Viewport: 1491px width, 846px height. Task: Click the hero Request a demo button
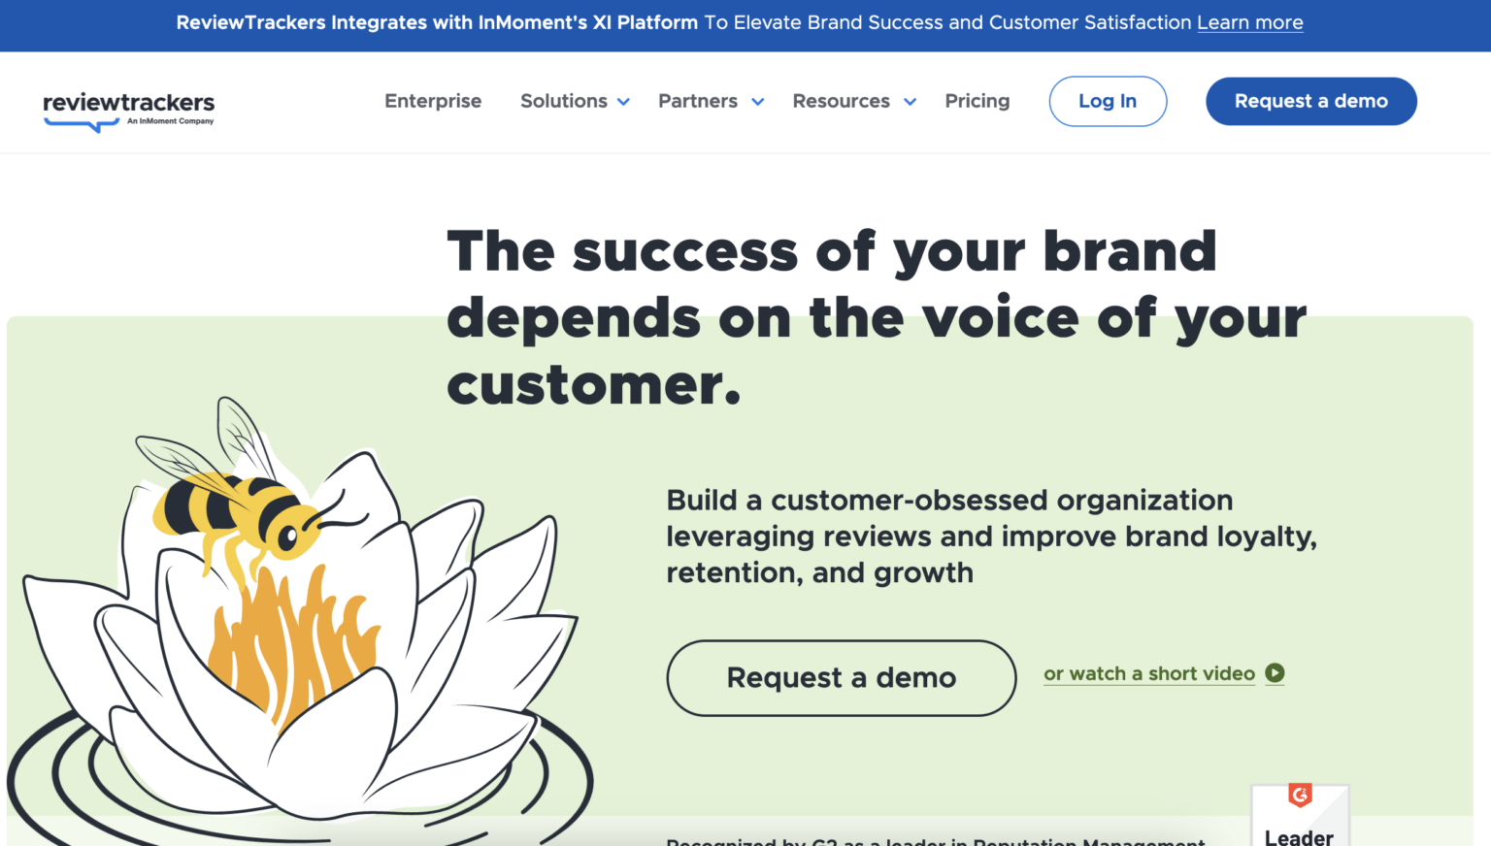point(841,677)
